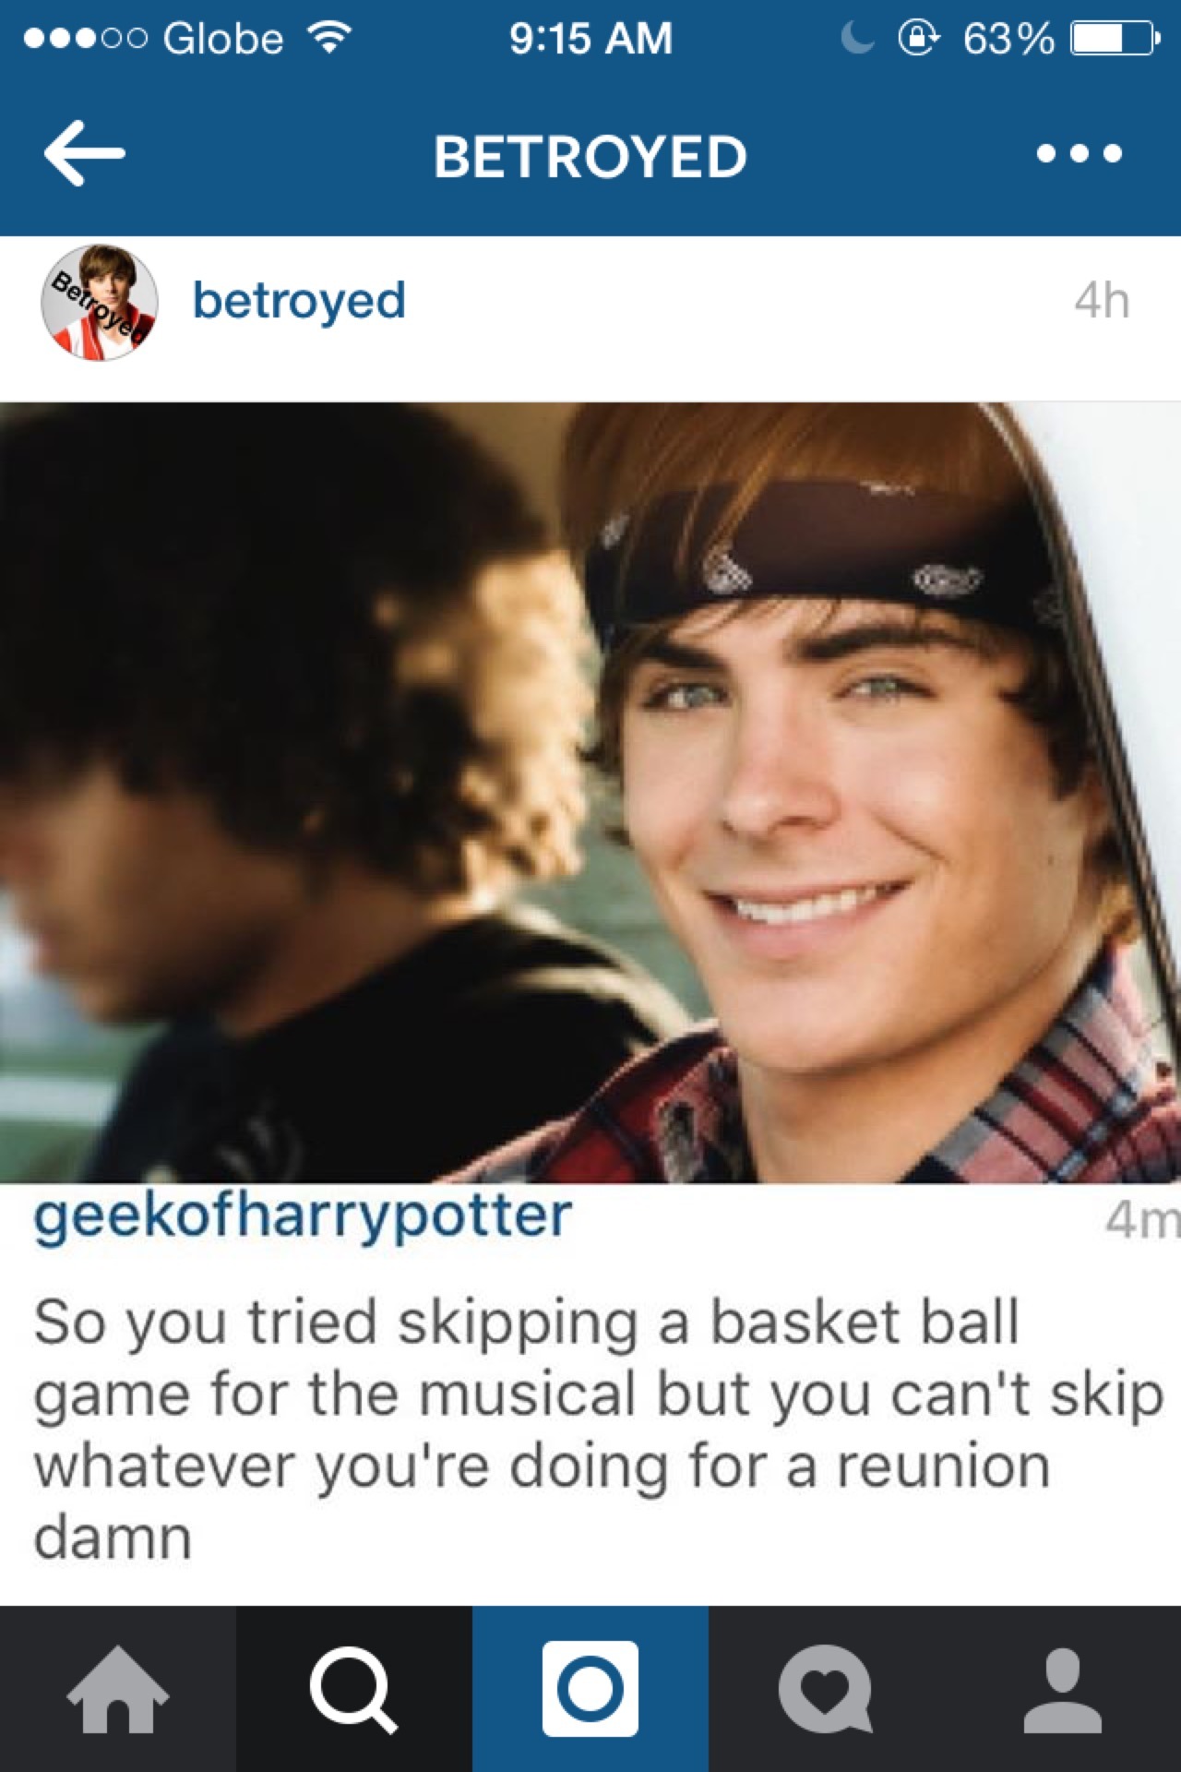
Task: Tap the posted photo image
Action: (x=590, y=793)
